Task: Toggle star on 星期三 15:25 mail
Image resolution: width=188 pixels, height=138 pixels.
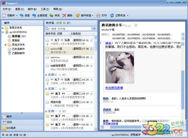Action: point(91,80)
